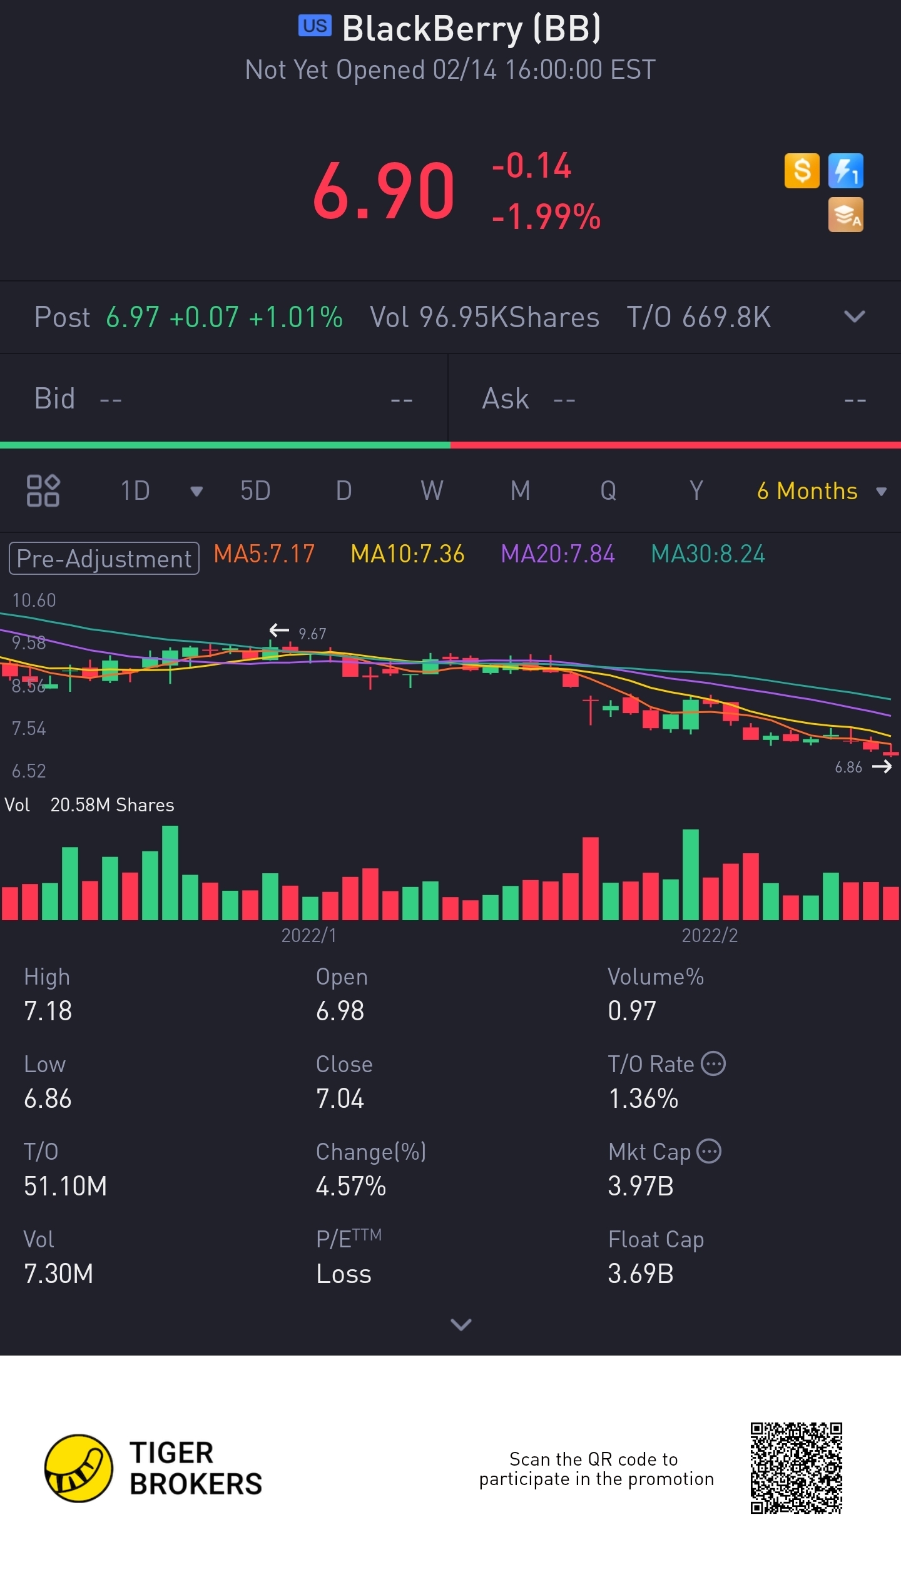Expand more stock stats with bottom chevron
Screen dimensions: 901x1582
(x=461, y=1324)
